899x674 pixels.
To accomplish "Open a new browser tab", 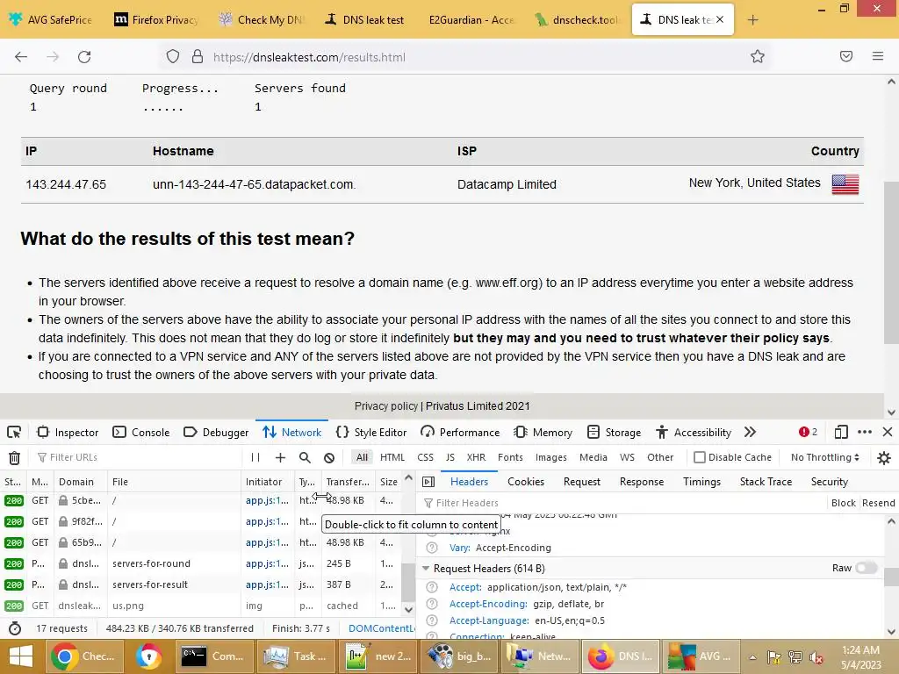I will coord(752,20).
